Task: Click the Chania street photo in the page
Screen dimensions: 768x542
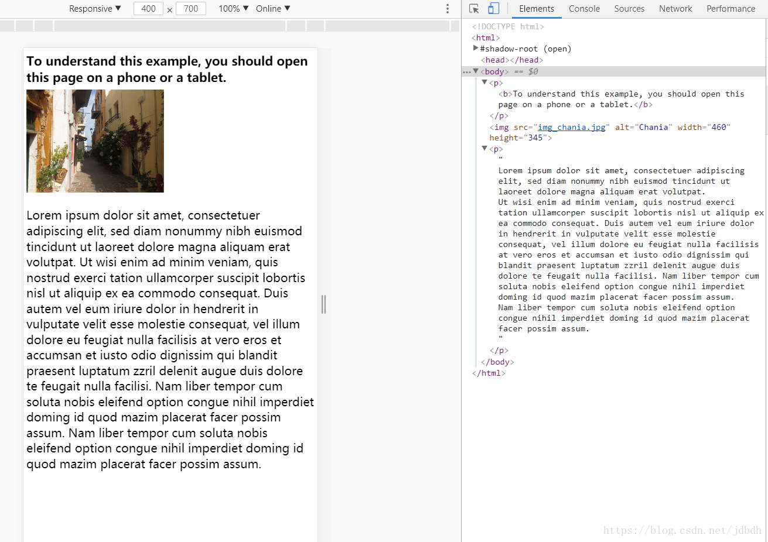Action: click(x=94, y=140)
